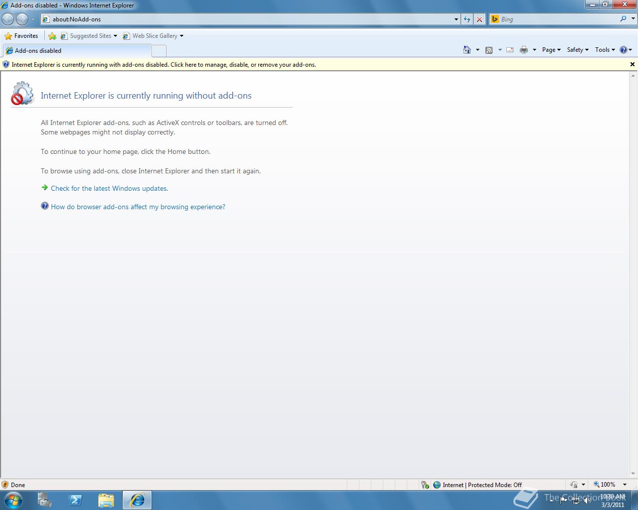Open the Page menu
The height and width of the screenshot is (510, 638).
(x=551, y=50)
